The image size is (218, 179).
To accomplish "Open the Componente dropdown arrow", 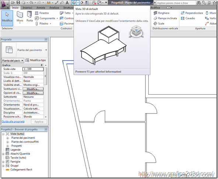I will coord(57,18).
